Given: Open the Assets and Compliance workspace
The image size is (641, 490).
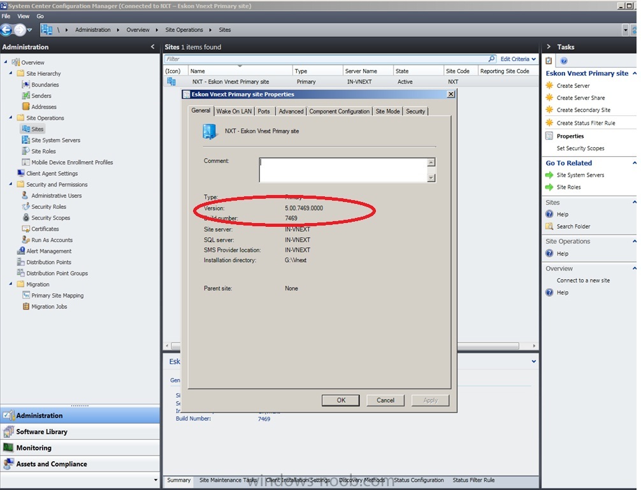Looking at the screenshot, I should click(80, 464).
